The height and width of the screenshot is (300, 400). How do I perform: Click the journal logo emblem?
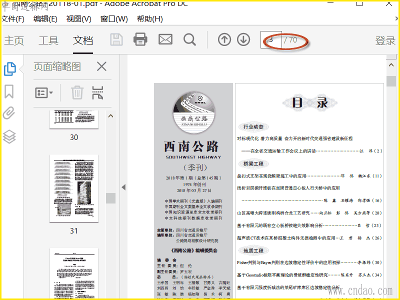pyautogui.click(x=194, y=112)
